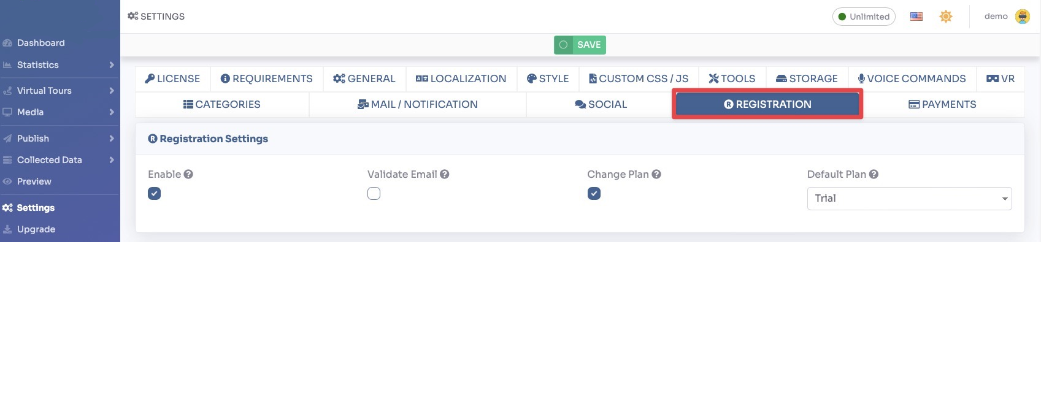Click the sun theme icon in the header

945,17
